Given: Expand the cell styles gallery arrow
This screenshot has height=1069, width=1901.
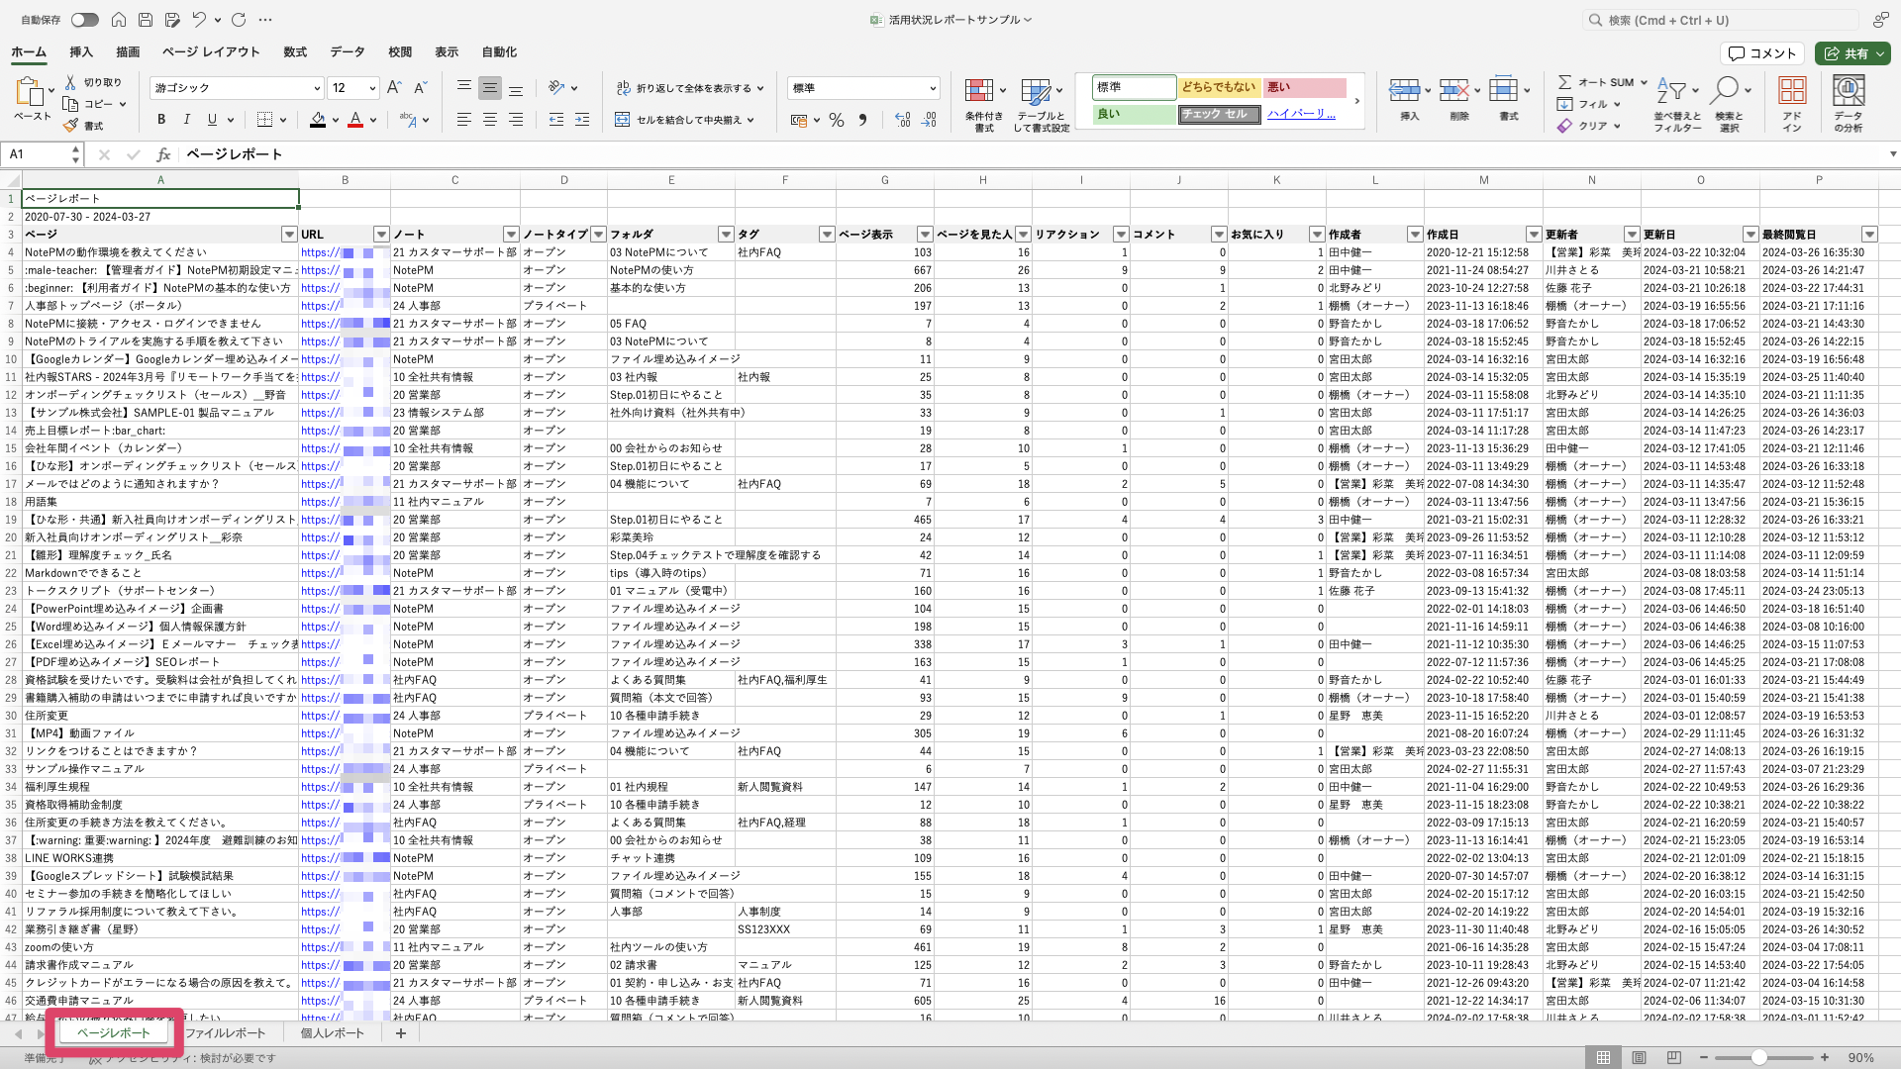Looking at the screenshot, I should click(1356, 101).
